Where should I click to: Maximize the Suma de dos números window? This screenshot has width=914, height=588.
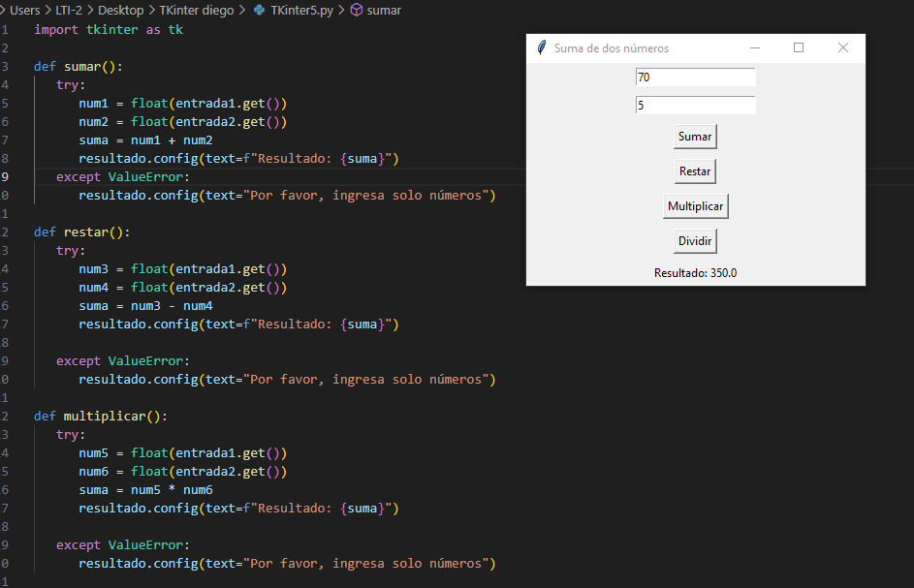coord(799,48)
